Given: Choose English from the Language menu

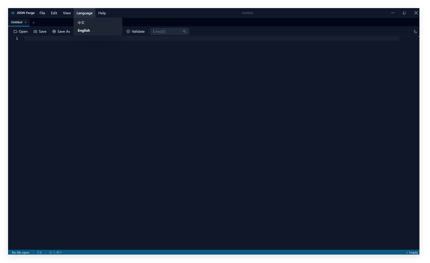Looking at the screenshot, I should coord(98,30).
